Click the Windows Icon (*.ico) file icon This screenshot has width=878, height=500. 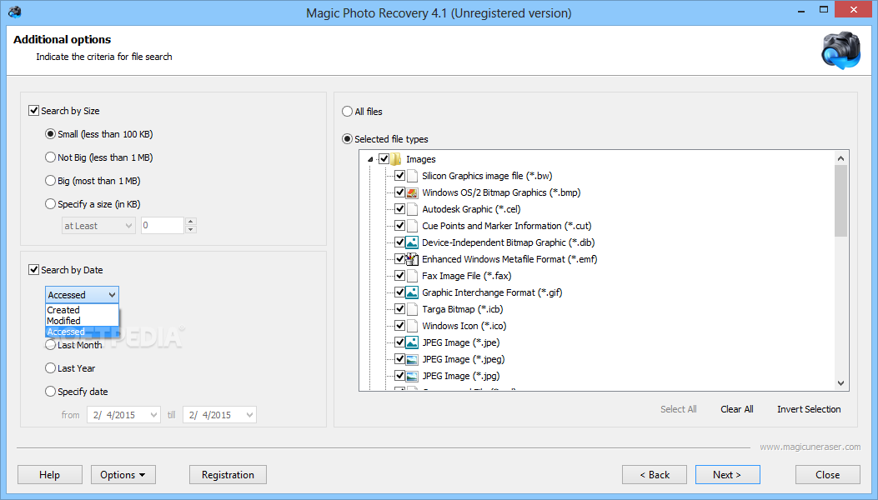coord(412,326)
